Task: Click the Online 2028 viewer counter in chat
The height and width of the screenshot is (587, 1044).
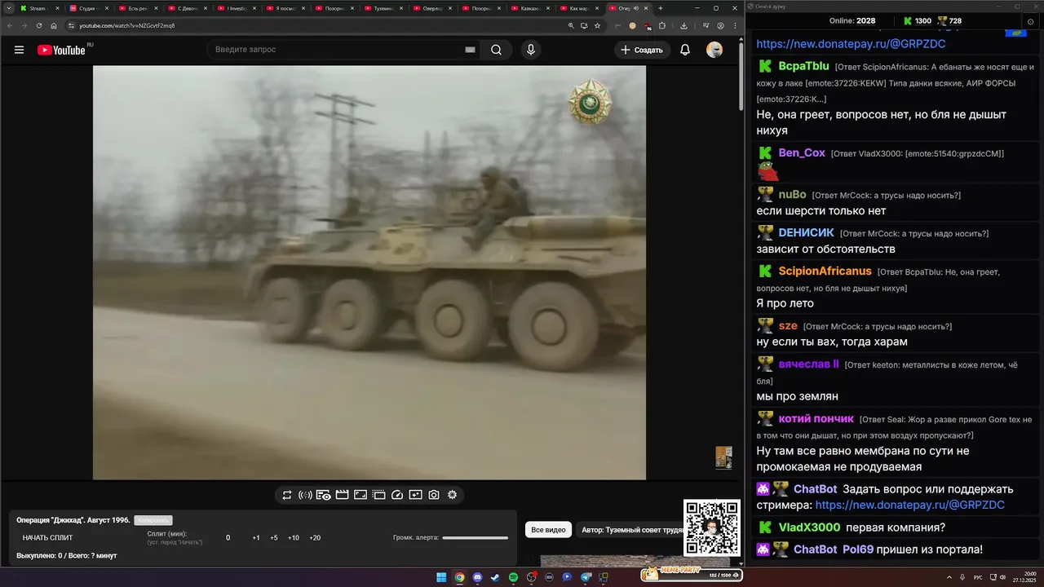Action: (x=852, y=21)
